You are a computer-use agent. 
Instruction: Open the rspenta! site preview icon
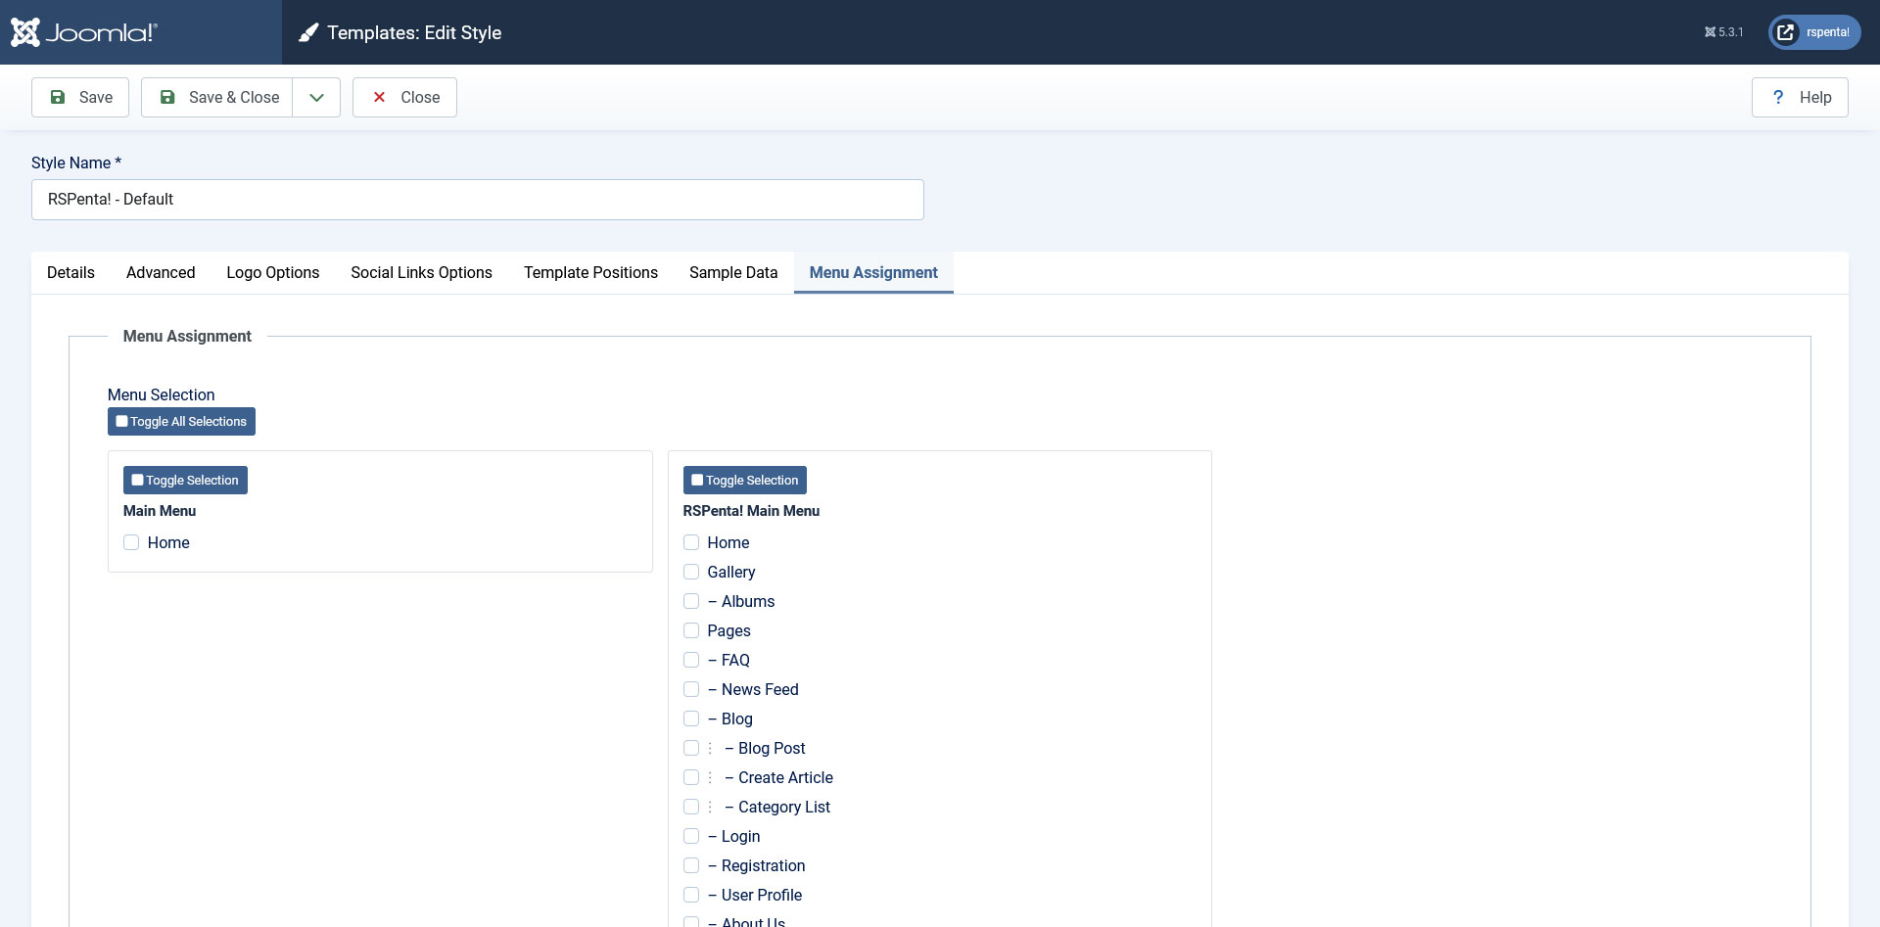[1786, 32]
